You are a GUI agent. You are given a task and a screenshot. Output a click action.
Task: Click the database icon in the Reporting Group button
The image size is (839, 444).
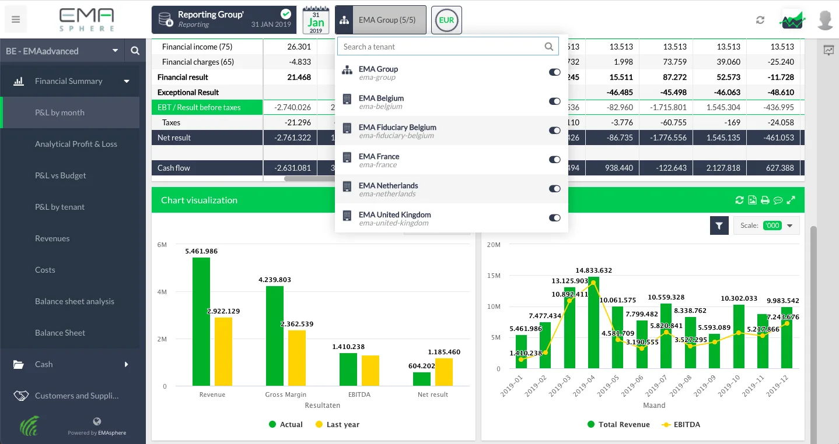click(165, 20)
